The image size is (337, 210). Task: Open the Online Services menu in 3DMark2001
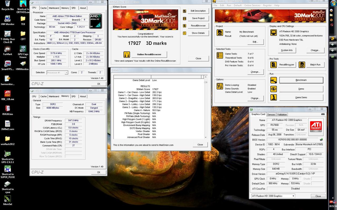click(x=252, y=5)
